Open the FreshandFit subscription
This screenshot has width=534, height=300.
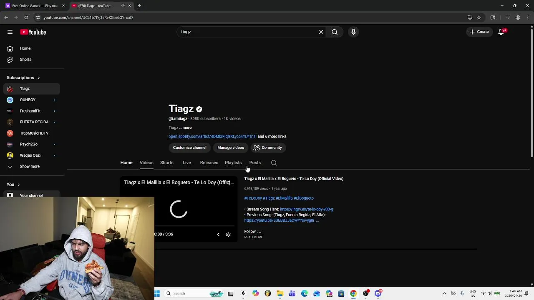tap(32, 111)
